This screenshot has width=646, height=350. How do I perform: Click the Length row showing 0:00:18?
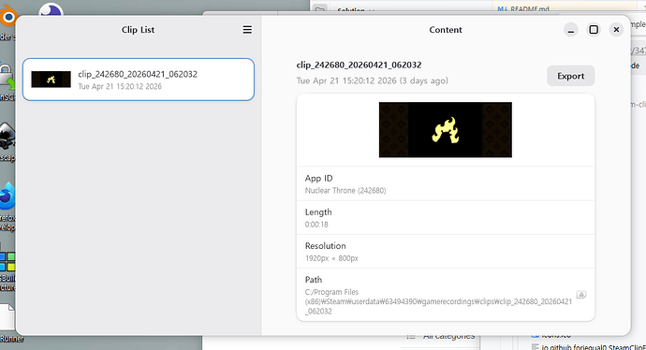[446, 218]
